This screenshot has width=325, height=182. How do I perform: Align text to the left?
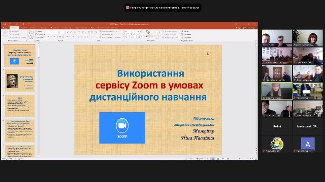click(79, 36)
